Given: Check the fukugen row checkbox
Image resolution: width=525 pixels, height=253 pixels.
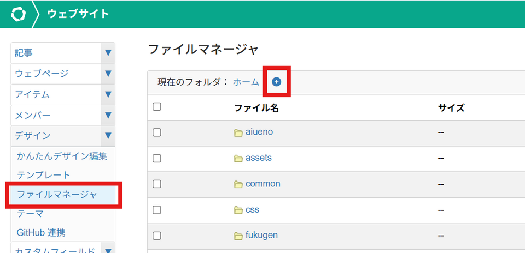Looking at the screenshot, I should click(x=157, y=236).
